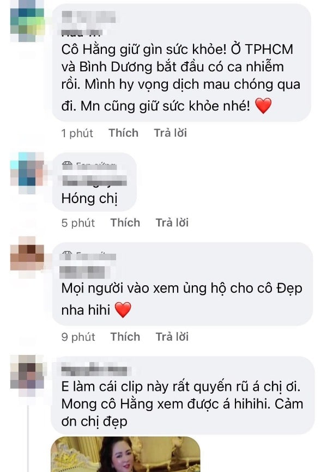Tap fan badge icon above "Hóng chị"
Viewport: 327px width, 472px height.
pos(67,165)
